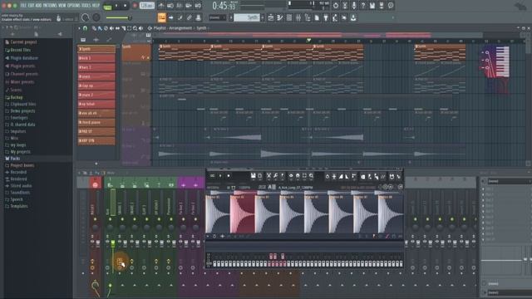Image resolution: width=532 pixels, height=299 pixels.
Task: Click the wrench icon in the slicer window
Action: [275, 176]
